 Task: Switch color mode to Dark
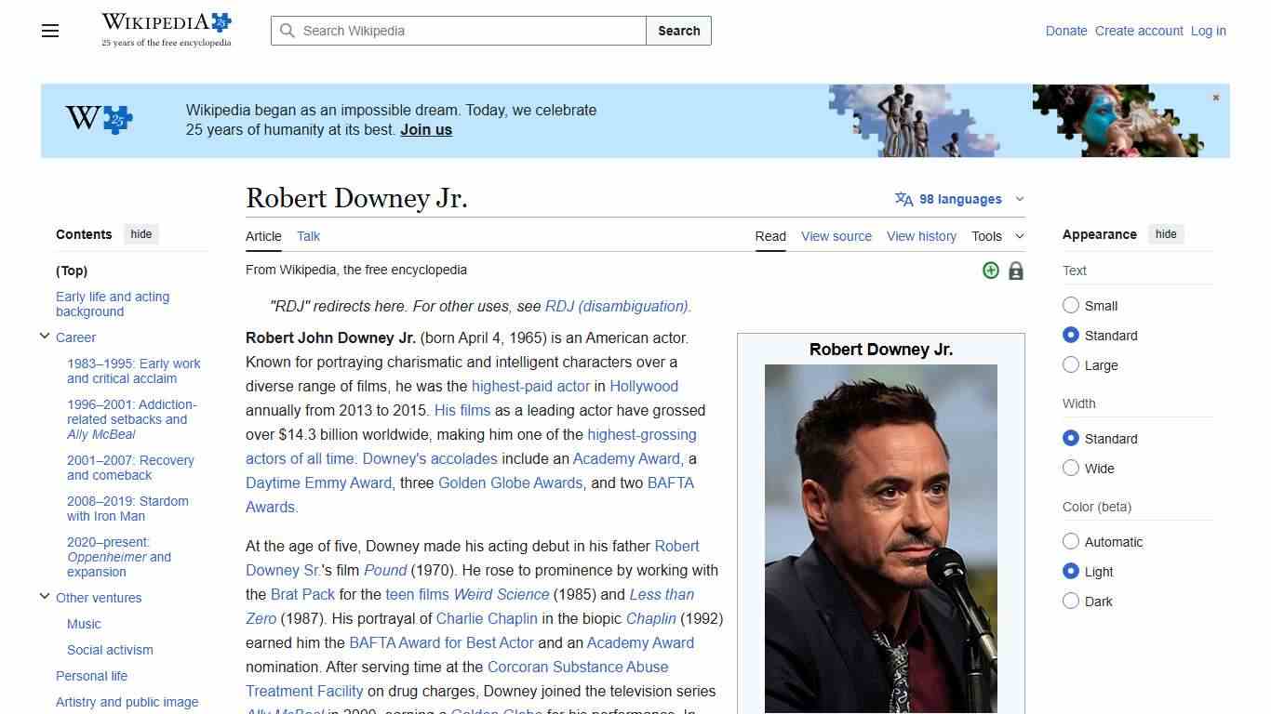point(1071,602)
